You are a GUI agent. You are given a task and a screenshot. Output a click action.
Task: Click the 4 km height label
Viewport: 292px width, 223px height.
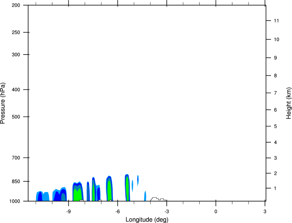coord(276,142)
